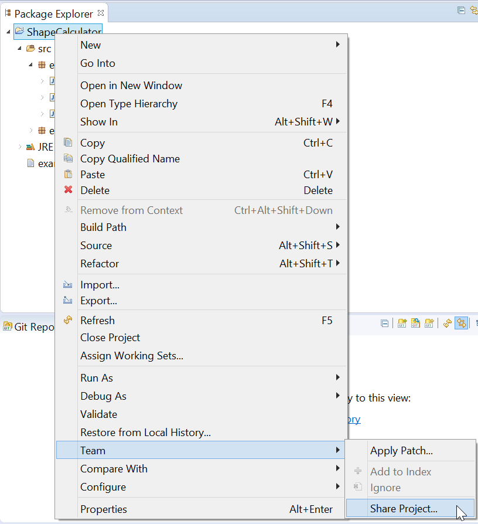Toggle Link with Editor in Package Explorer
Image resolution: width=478 pixels, height=524 pixels.
(x=473, y=10)
